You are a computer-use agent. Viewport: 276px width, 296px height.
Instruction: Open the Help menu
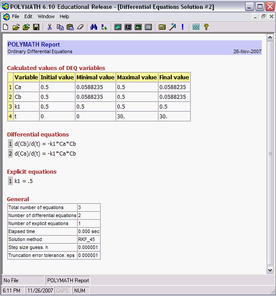64,16
